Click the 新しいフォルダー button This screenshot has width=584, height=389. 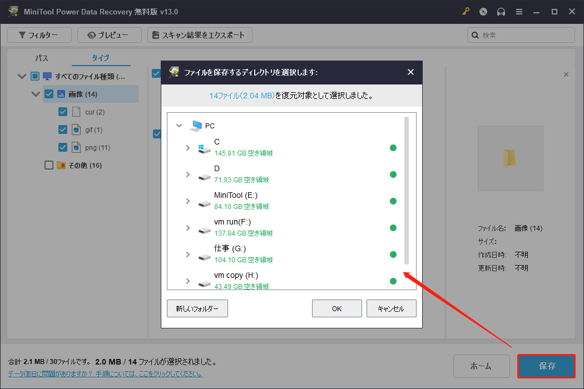197,308
